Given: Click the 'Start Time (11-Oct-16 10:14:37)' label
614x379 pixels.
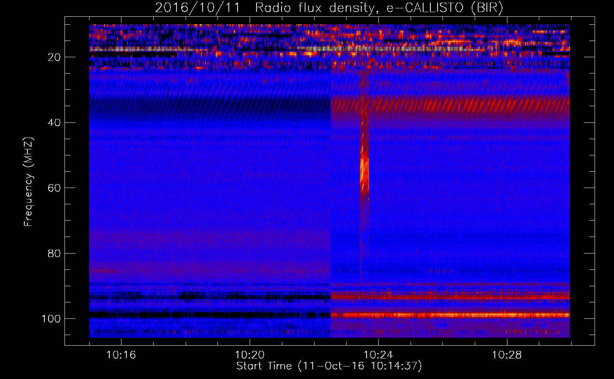Looking at the screenshot, I should [x=329, y=366].
